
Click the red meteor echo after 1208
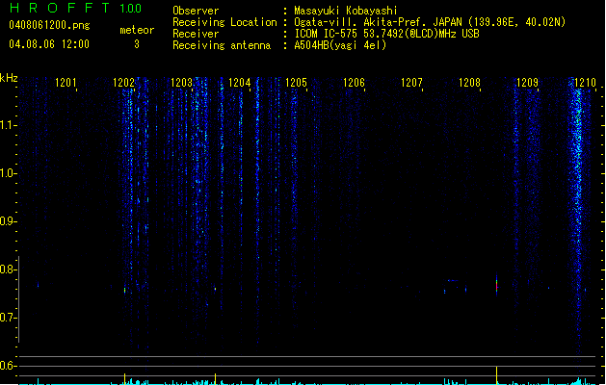(x=496, y=286)
